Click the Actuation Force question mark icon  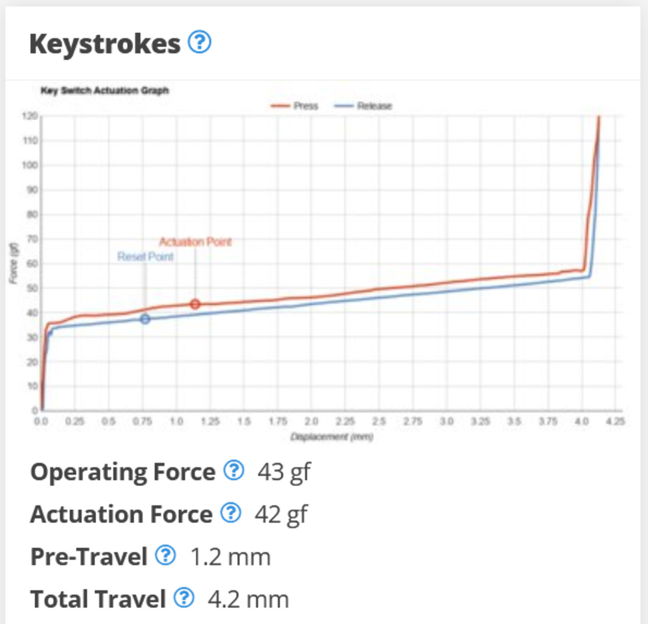coord(230,514)
